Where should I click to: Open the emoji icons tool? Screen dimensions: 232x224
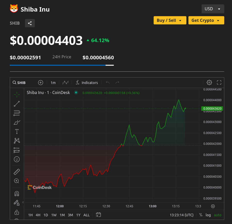pyautogui.click(x=17, y=159)
